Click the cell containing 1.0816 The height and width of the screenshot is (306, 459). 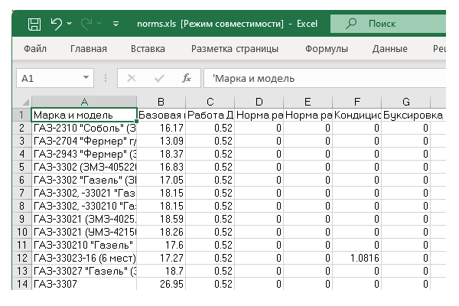[357, 258]
